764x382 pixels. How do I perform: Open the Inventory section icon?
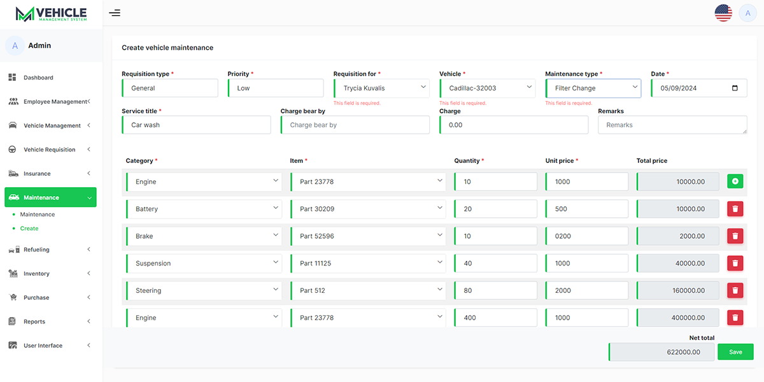click(x=13, y=273)
